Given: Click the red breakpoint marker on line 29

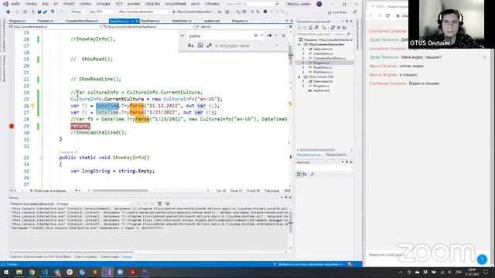Looking at the screenshot, I should 12,126.
